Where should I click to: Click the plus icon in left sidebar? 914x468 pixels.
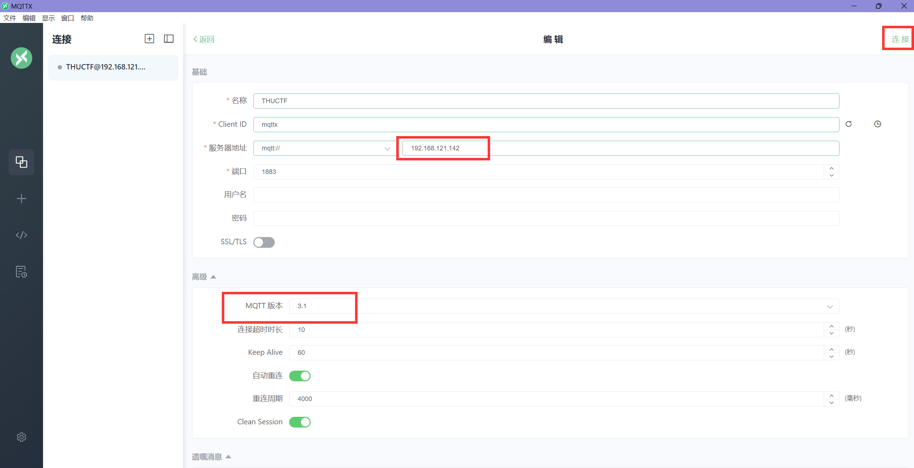point(21,199)
